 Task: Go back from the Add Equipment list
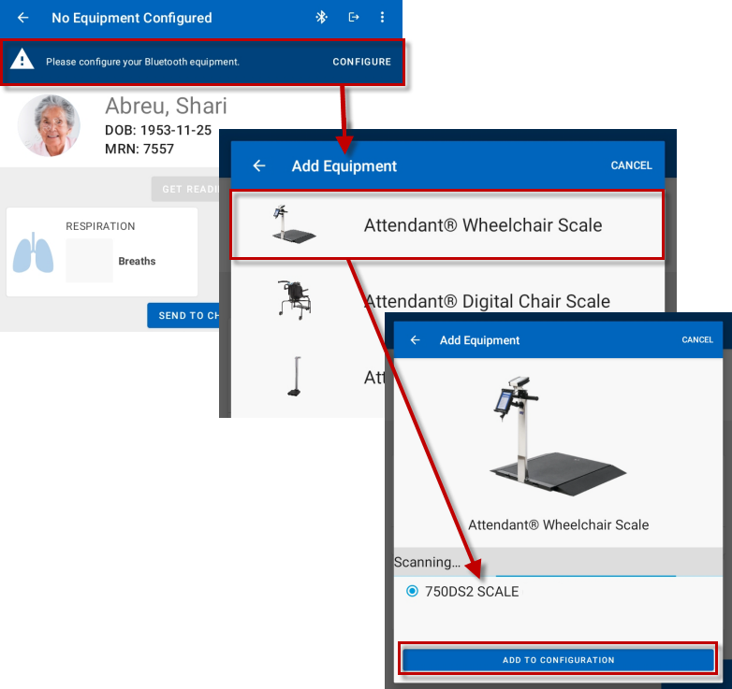pyautogui.click(x=259, y=165)
